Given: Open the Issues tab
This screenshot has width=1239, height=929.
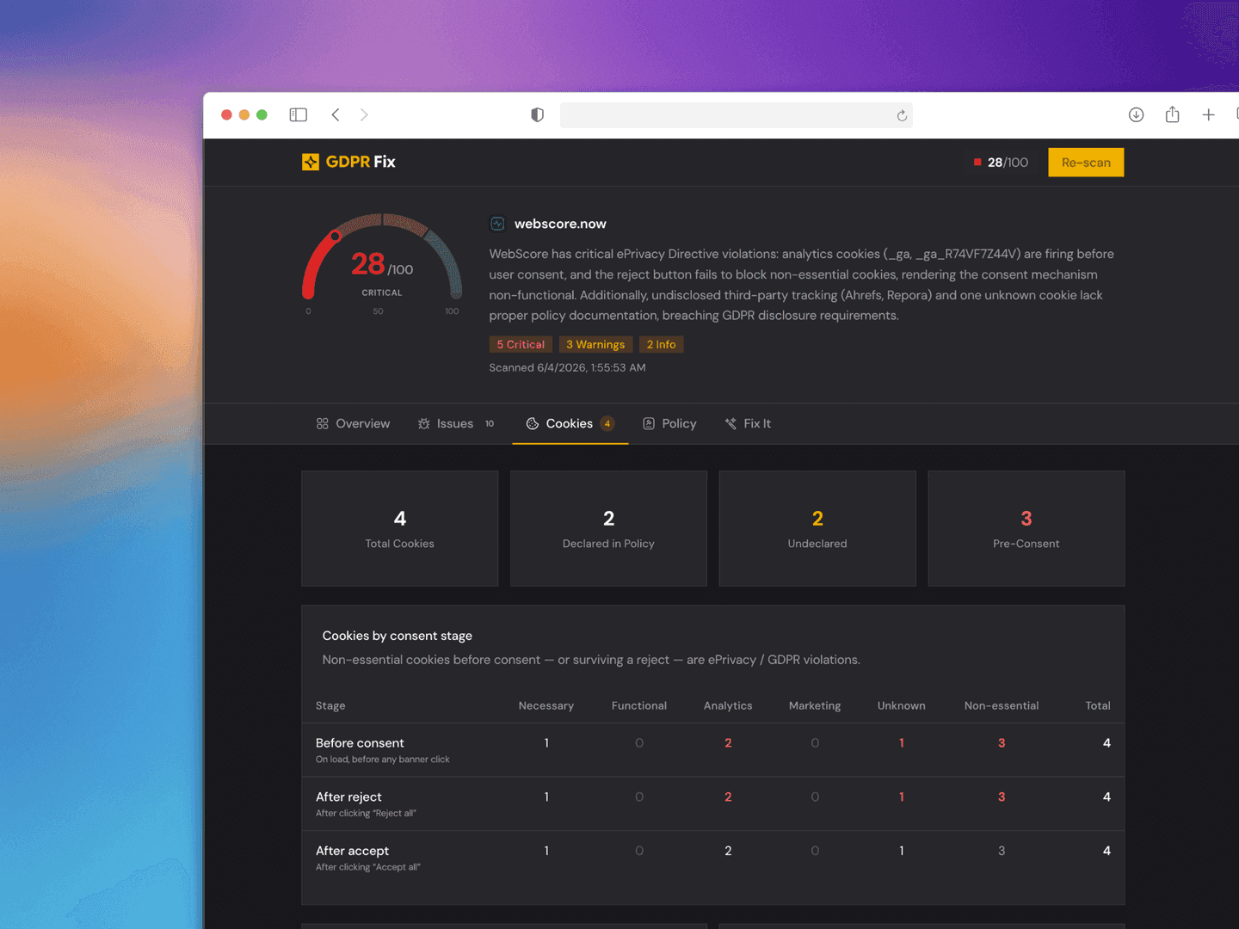Looking at the screenshot, I should pyautogui.click(x=456, y=423).
